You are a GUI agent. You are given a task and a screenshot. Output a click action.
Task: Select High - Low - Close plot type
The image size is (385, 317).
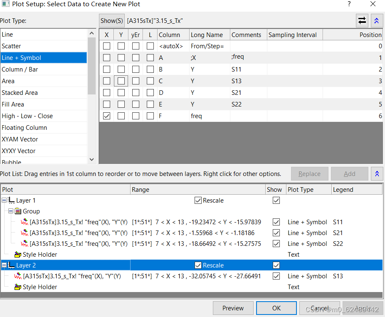click(44, 116)
